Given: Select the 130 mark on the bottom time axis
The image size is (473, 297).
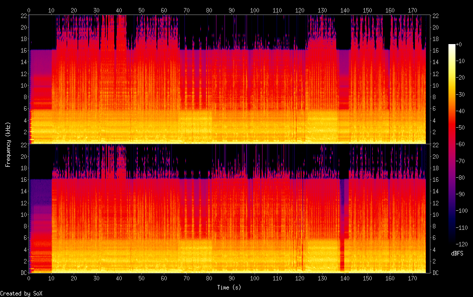Looking at the screenshot, I should pos(322,278).
